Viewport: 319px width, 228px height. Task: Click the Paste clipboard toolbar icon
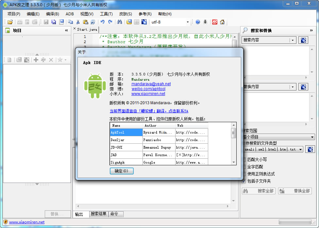(85, 22)
